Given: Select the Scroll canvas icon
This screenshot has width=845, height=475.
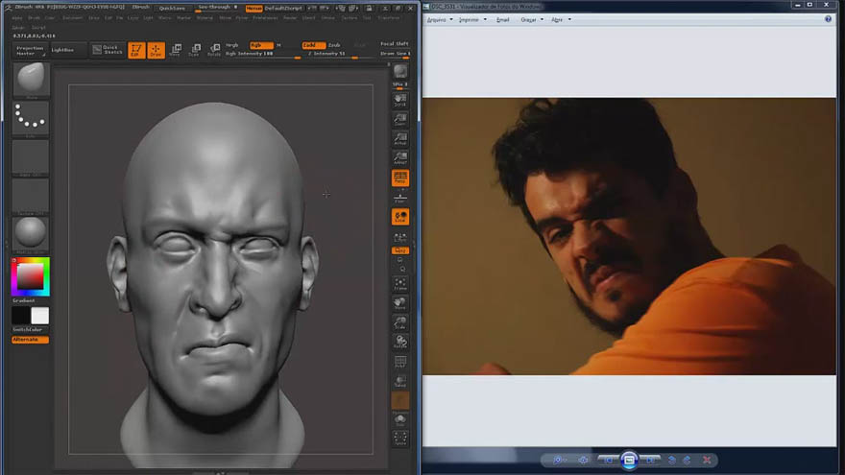Looking at the screenshot, I should tap(399, 100).
